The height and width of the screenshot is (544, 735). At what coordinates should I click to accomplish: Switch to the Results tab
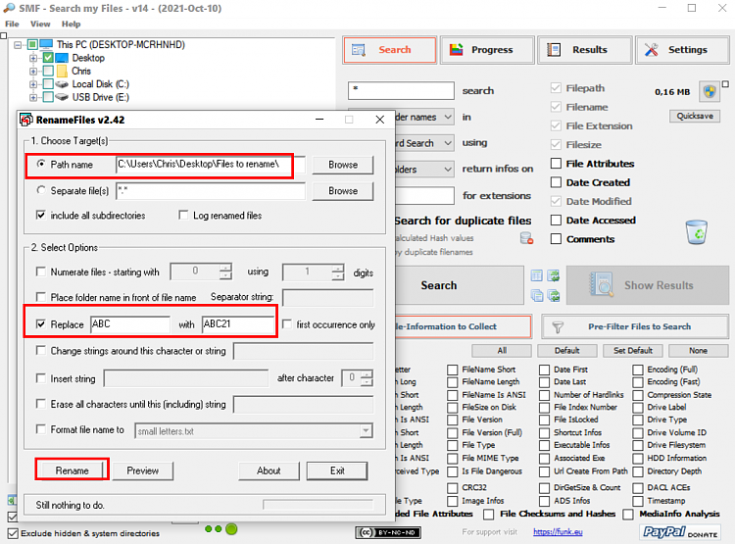click(x=585, y=50)
